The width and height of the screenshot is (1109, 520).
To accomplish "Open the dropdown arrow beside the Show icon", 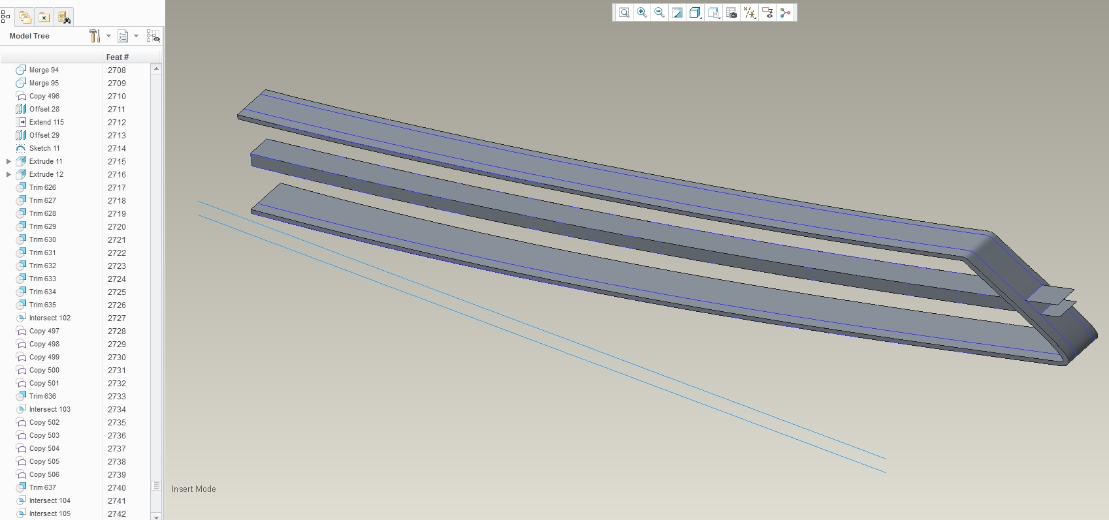I will pyautogui.click(x=136, y=36).
